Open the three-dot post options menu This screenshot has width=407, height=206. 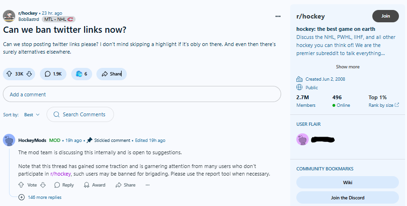point(278,16)
